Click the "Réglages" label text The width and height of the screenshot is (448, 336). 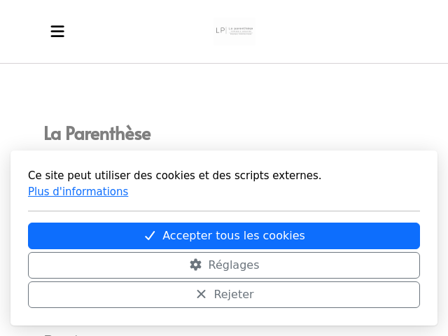[234, 265]
